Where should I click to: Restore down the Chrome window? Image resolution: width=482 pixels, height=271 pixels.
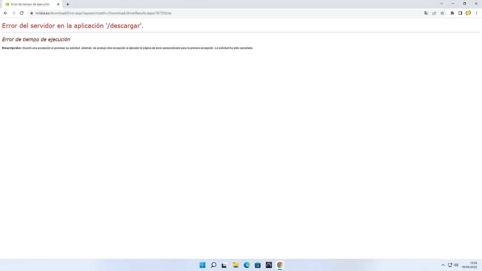[465, 4]
